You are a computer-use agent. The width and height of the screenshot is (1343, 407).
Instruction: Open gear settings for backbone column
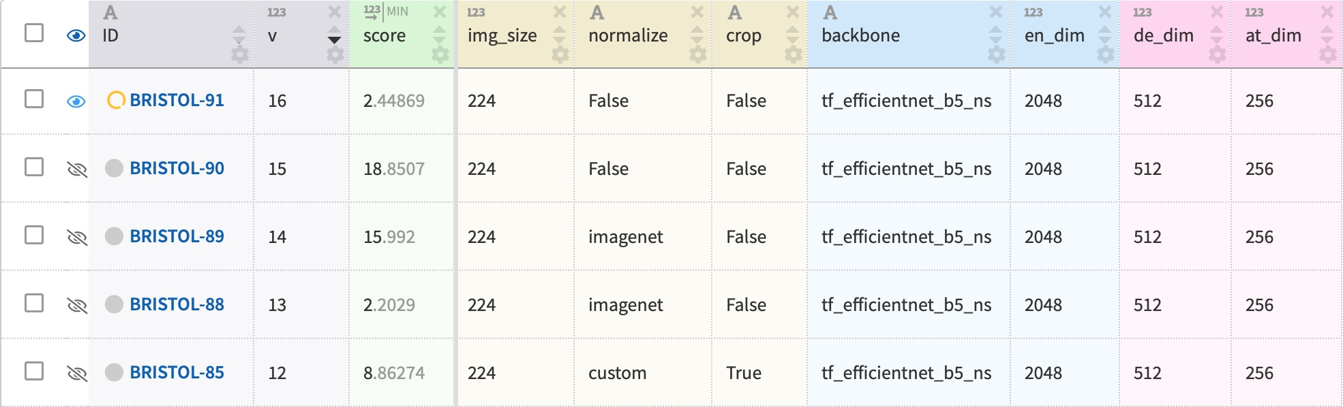coord(996,54)
